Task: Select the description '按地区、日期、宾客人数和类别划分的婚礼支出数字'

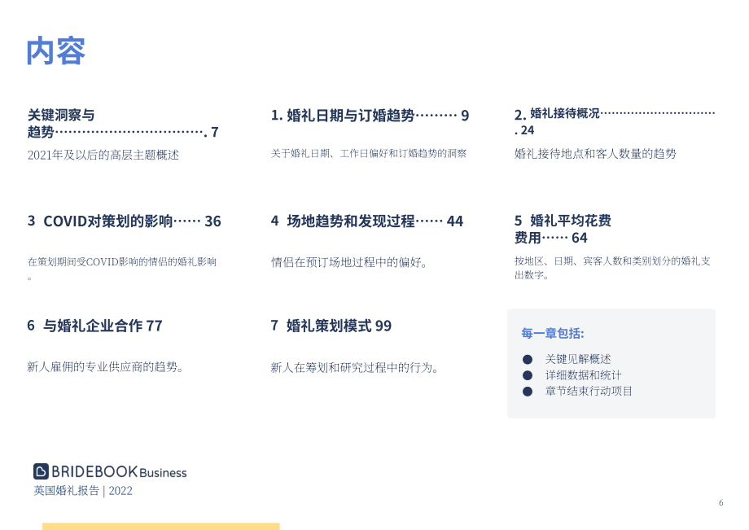Action: 612,267
